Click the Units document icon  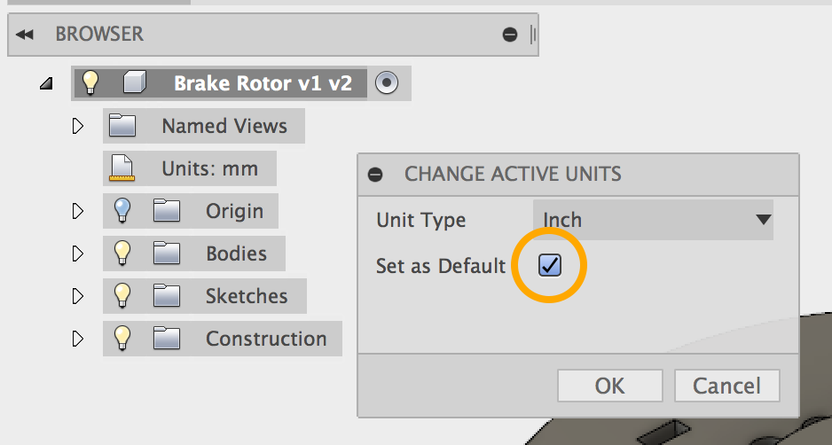[122, 168]
